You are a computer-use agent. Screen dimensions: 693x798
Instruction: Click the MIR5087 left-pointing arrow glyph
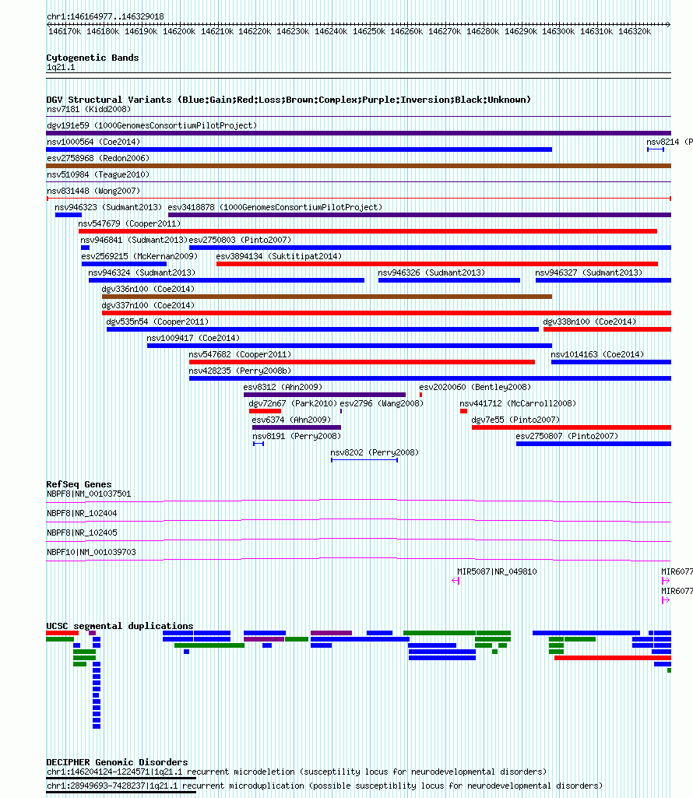(456, 581)
